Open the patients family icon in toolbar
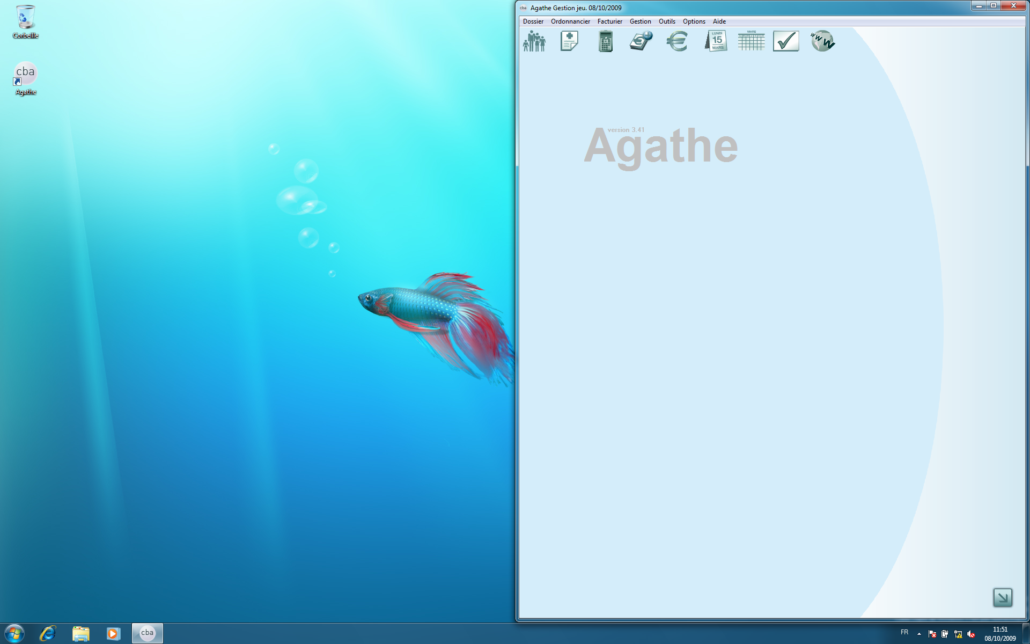1030x644 pixels. [x=534, y=41]
